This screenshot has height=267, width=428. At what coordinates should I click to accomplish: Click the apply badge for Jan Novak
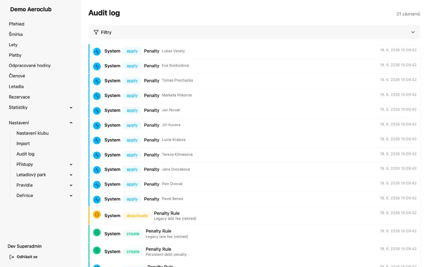(x=132, y=110)
